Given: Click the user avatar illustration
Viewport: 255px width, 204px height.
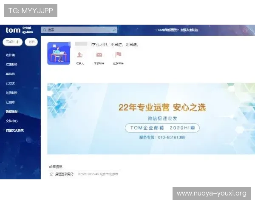Looking at the screenshot, I should click(59, 54).
